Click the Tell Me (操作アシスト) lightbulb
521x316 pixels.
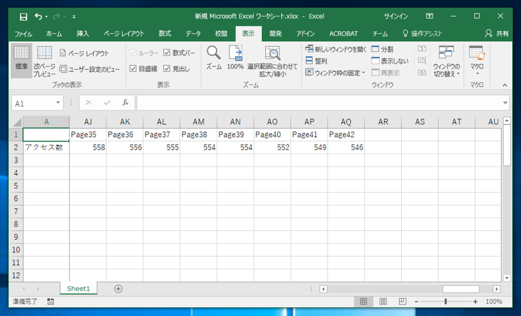(405, 33)
